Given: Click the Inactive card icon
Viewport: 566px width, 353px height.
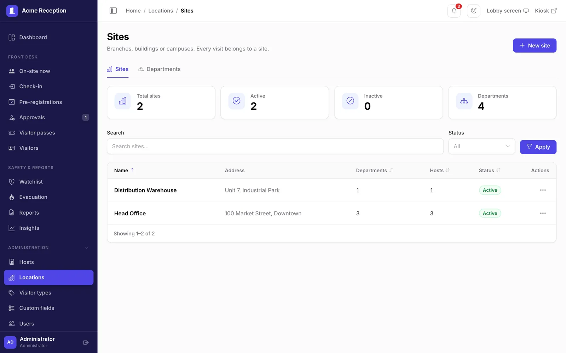Looking at the screenshot, I should pyautogui.click(x=350, y=101).
